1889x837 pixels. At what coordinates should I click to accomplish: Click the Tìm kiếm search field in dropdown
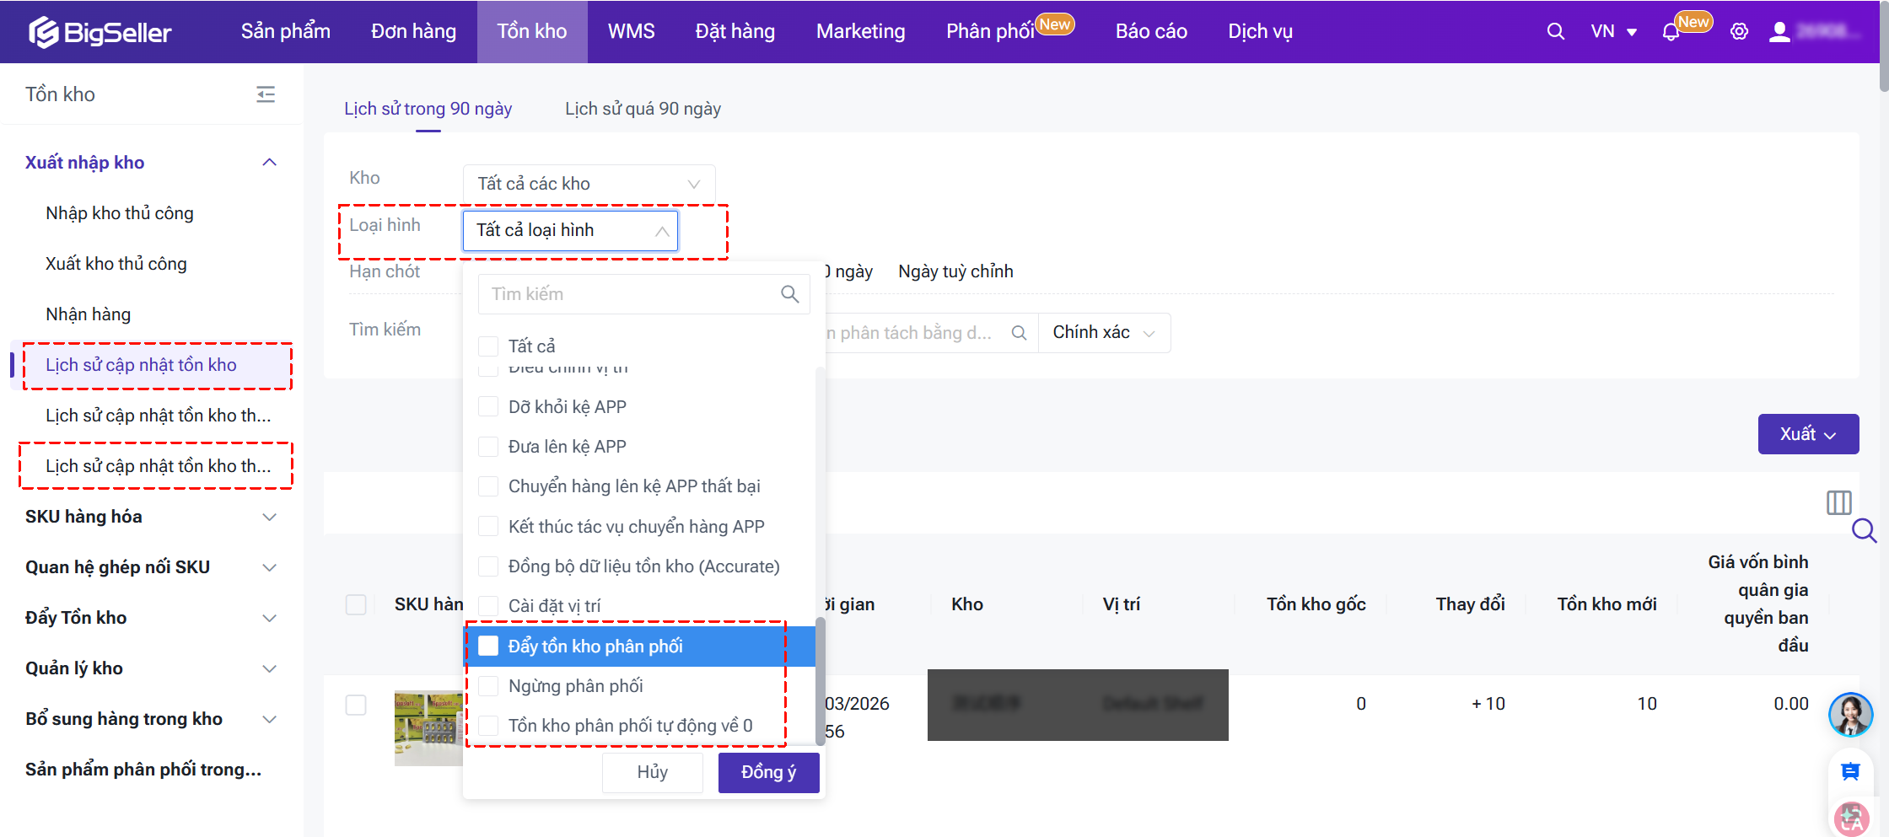coord(632,294)
